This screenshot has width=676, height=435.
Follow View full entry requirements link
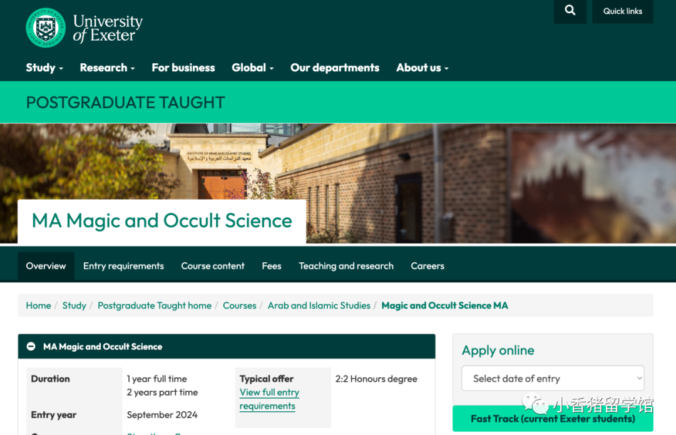tap(269, 399)
